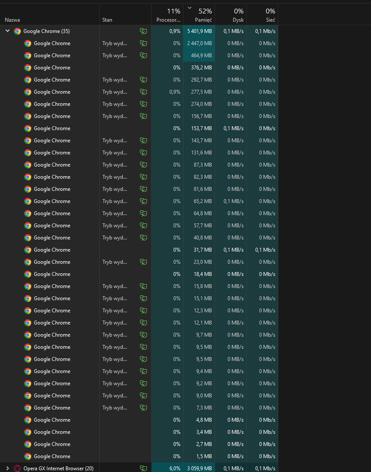Image resolution: width=371 pixels, height=472 pixels.
Task: Click the sort arrow above the Pamięć column
Action: pos(189,7)
